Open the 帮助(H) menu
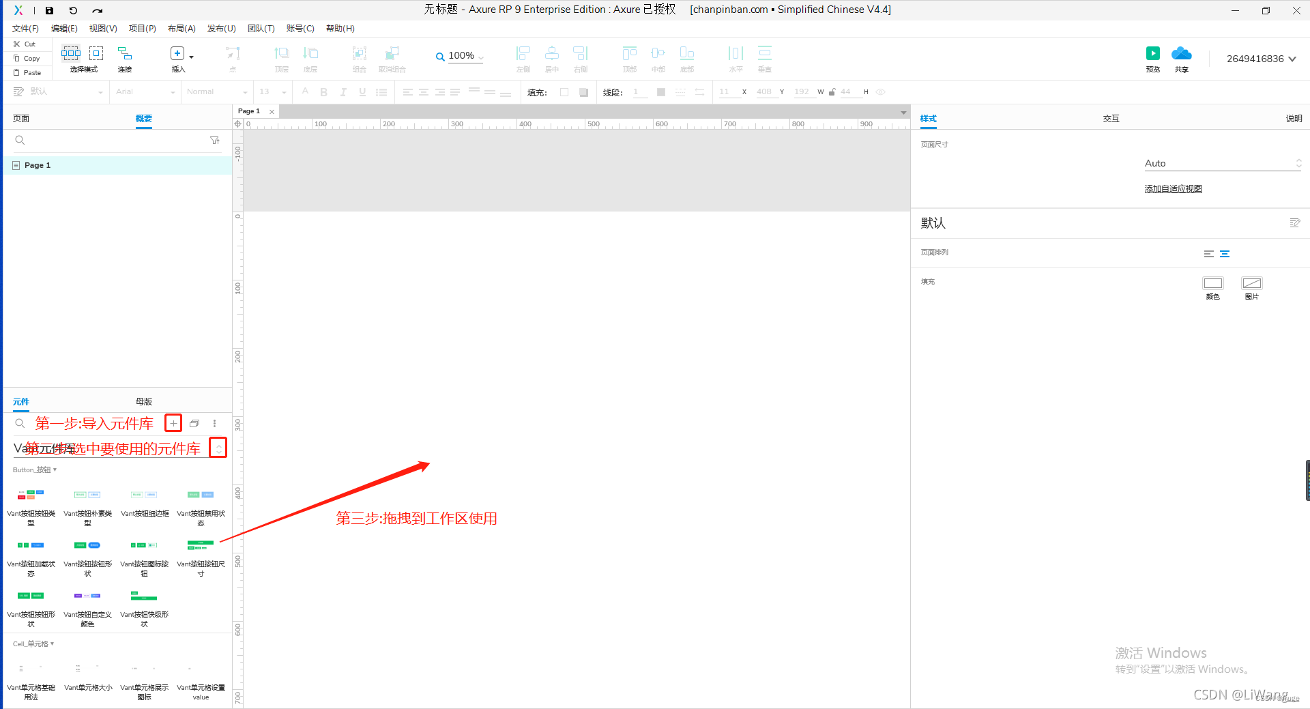The image size is (1310, 709). pos(340,29)
